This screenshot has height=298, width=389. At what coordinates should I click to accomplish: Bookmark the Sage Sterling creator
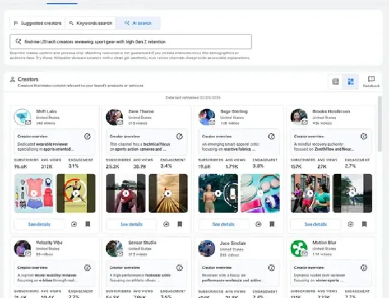click(272, 225)
